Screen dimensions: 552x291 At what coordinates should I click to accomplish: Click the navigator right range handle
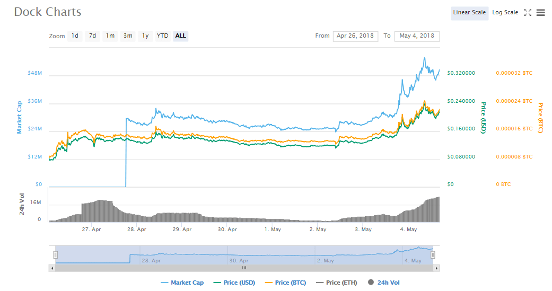[433, 255]
